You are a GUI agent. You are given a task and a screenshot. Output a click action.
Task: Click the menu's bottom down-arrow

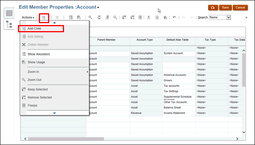click(55, 113)
